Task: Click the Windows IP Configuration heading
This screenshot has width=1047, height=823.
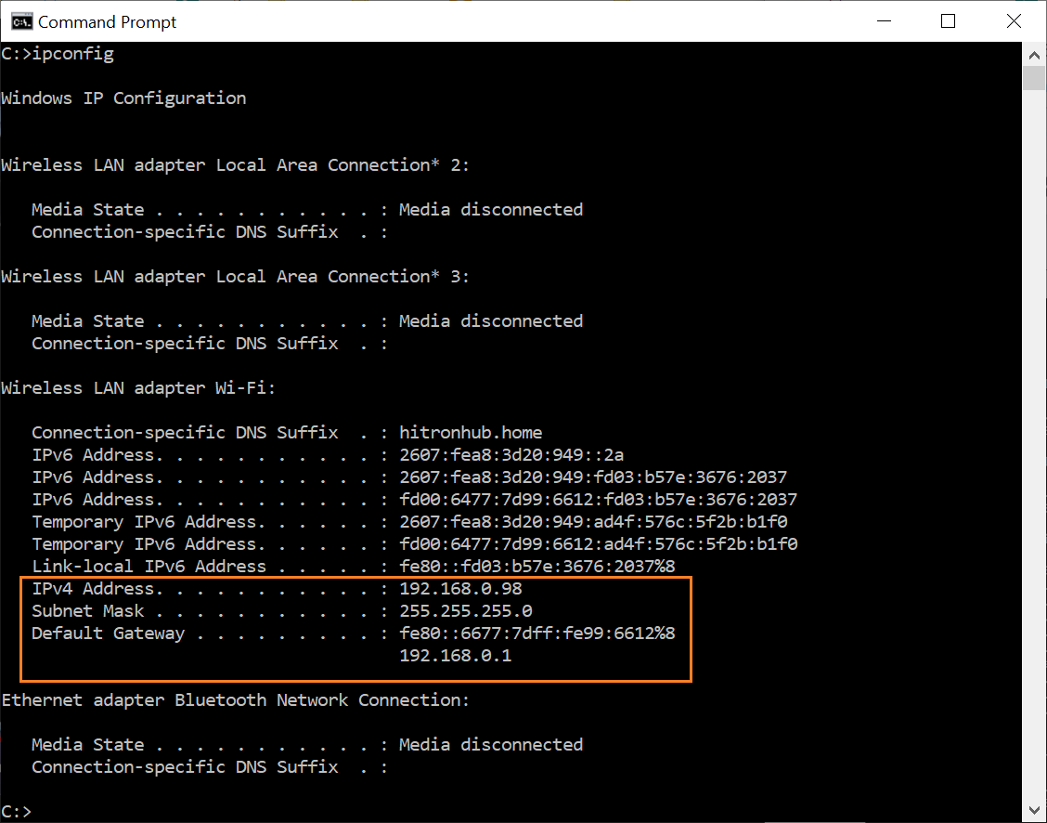Action: [x=123, y=98]
